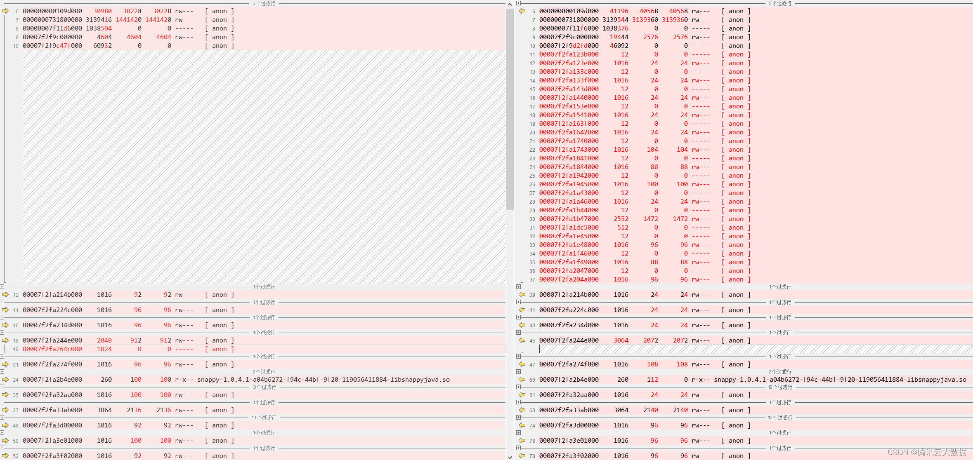973x460 pixels.
Task: Click copy-to-left arrow beside right line 6
Action: [x=522, y=11]
